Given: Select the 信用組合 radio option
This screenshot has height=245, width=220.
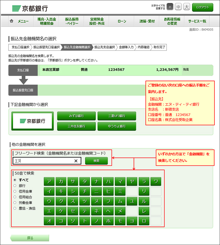Looking at the screenshot, I should tap(15, 197).
